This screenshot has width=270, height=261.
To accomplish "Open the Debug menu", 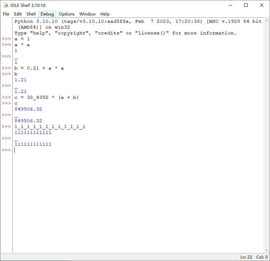I will pyautogui.click(x=47, y=14).
